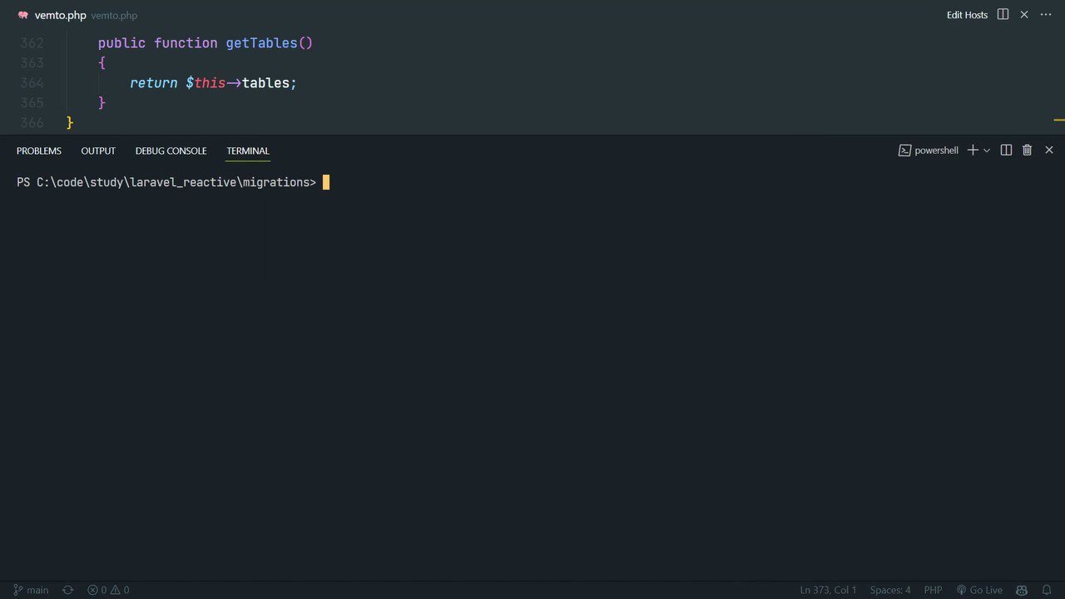Switch to the DEBUG CONSOLE tab
This screenshot has height=599, width=1065.
pyautogui.click(x=171, y=151)
